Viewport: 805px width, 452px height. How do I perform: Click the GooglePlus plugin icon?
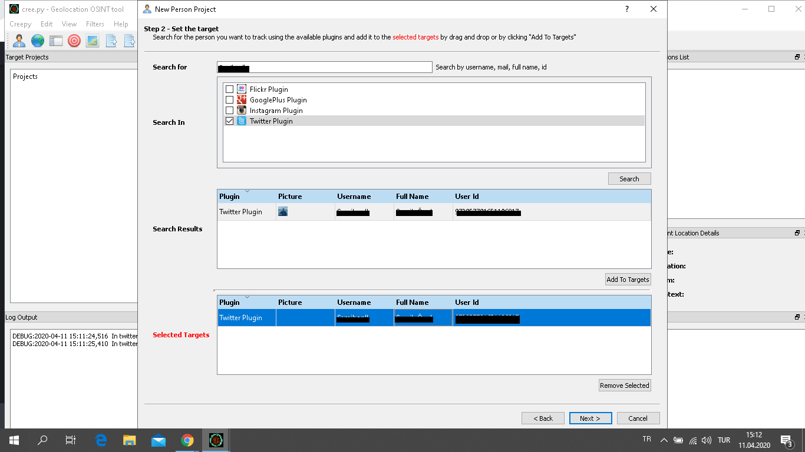(x=242, y=99)
